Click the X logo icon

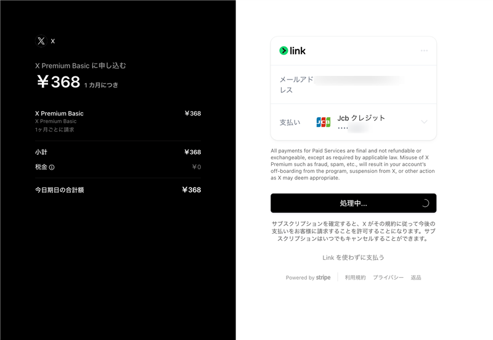tap(41, 41)
